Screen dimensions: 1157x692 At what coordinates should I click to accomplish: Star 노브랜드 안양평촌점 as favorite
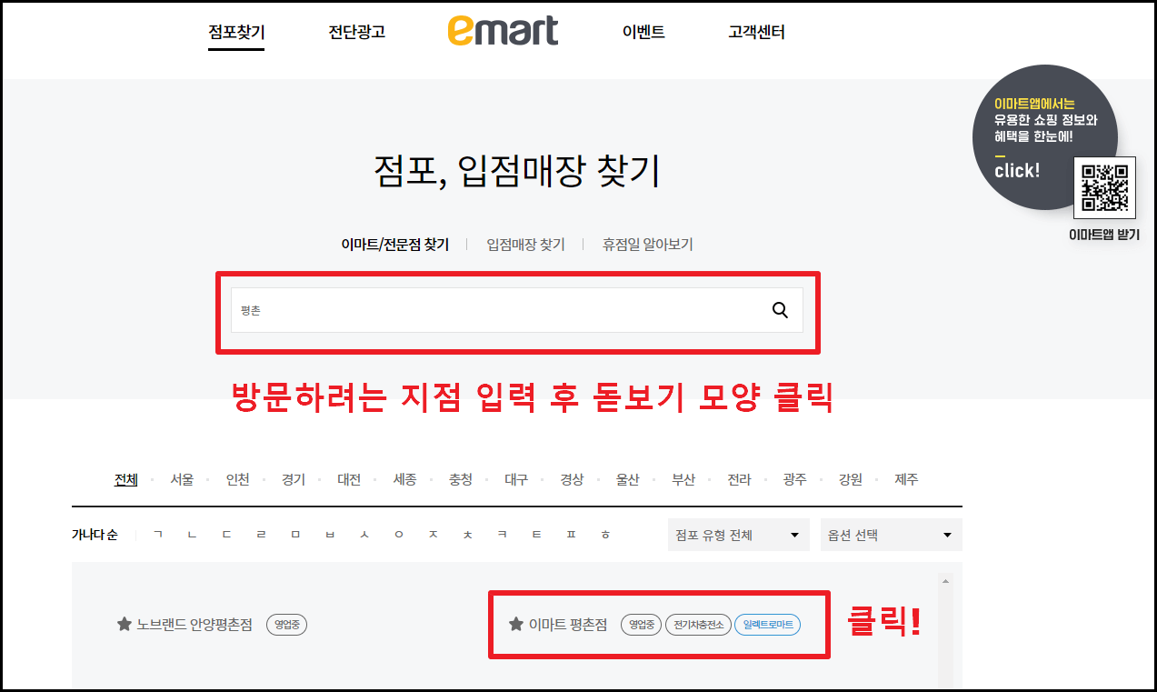coord(125,625)
